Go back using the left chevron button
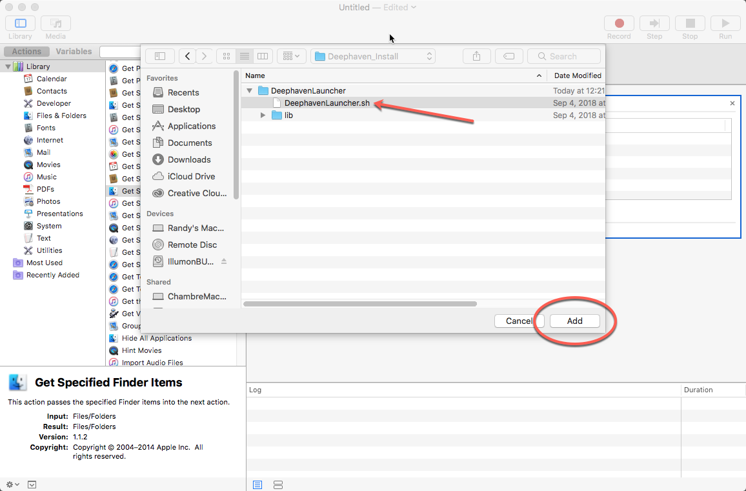Viewport: 746px width, 491px height. coord(187,56)
